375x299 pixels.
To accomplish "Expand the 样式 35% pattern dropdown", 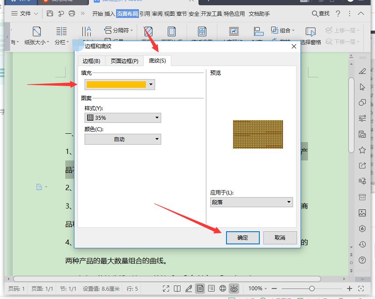I will 123,118.
